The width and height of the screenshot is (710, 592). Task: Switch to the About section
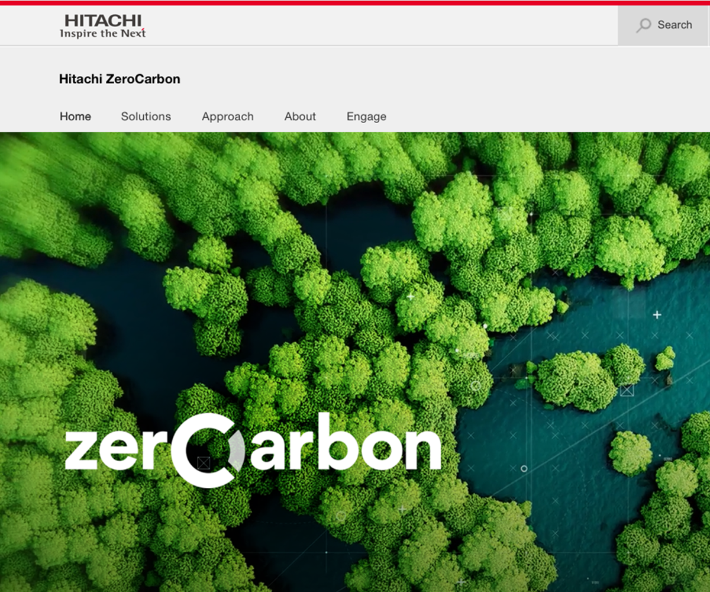click(x=300, y=117)
